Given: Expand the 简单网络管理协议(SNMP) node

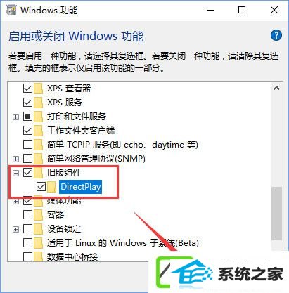Looking at the screenshot, I should point(15,159).
